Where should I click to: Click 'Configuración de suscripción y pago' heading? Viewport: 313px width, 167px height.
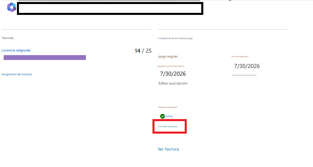175,38
